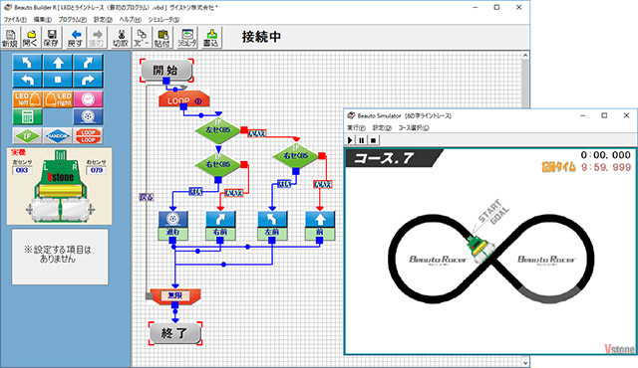Click the 保存 (Save) toolbar icon
This screenshot has width=638, height=368.
click(x=51, y=38)
